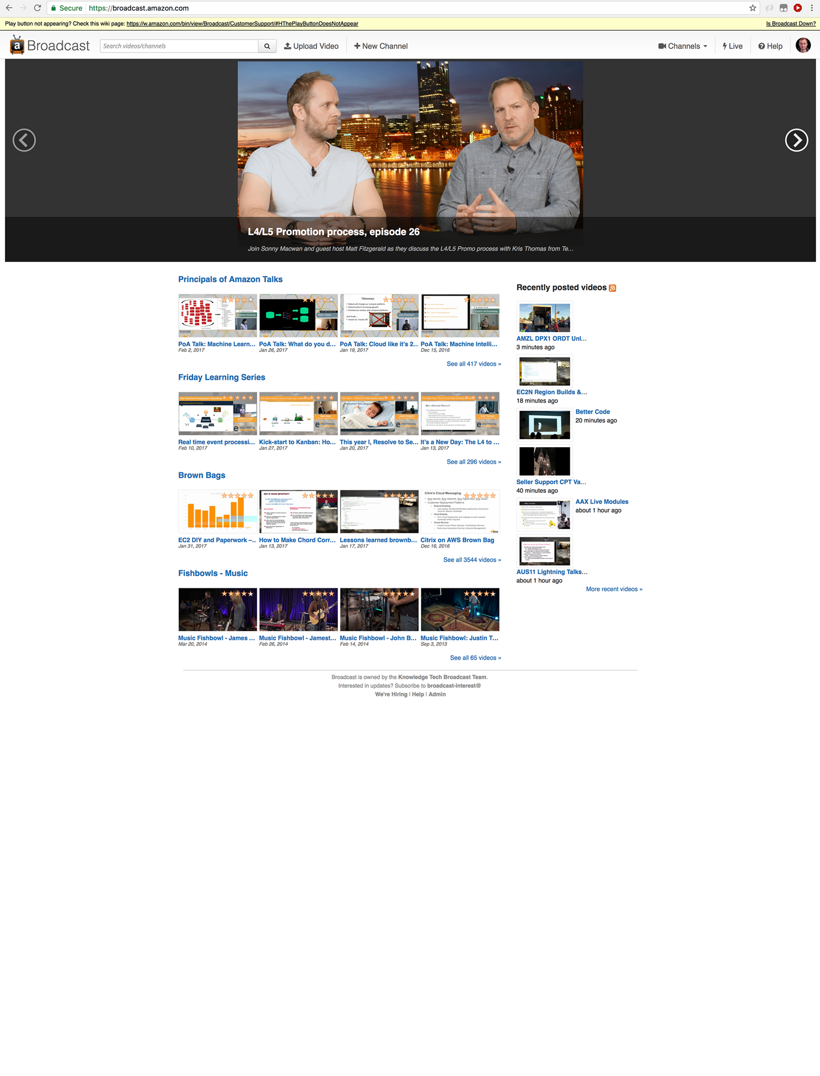This screenshot has width=820, height=1076.
Task: Bookmark page with the star icon
Action: (753, 8)
